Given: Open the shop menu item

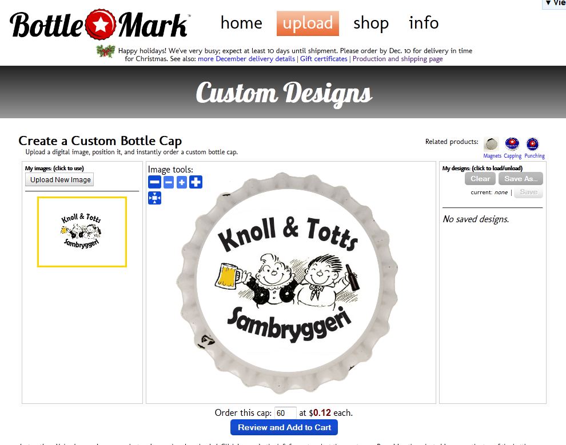Looking at the screenshot, I should [x=370, y=23].
